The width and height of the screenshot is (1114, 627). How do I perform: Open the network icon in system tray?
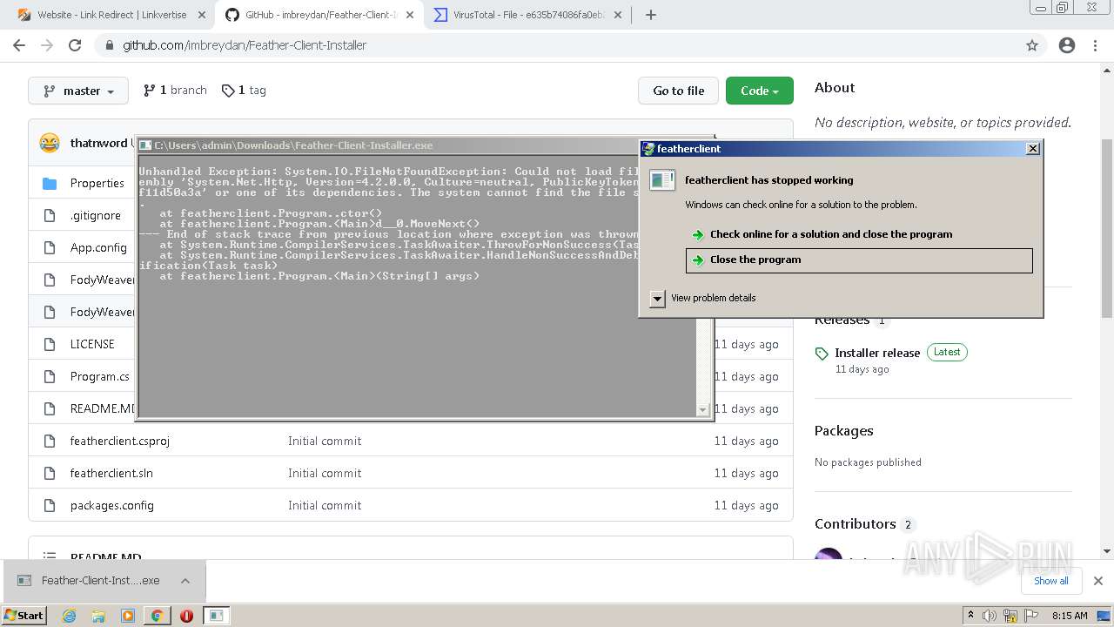(1010, 616)
